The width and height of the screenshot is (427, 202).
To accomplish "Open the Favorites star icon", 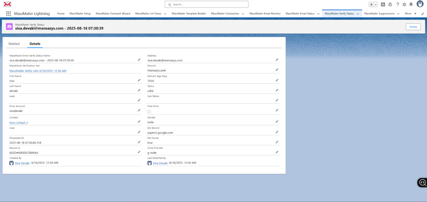I will pos(371,5).
